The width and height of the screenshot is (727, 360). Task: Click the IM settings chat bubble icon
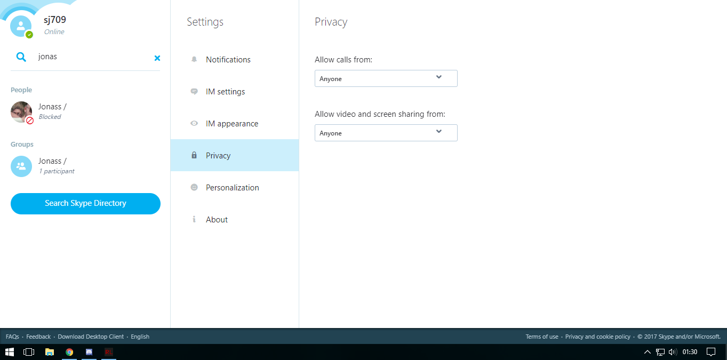tap(194, 91)
